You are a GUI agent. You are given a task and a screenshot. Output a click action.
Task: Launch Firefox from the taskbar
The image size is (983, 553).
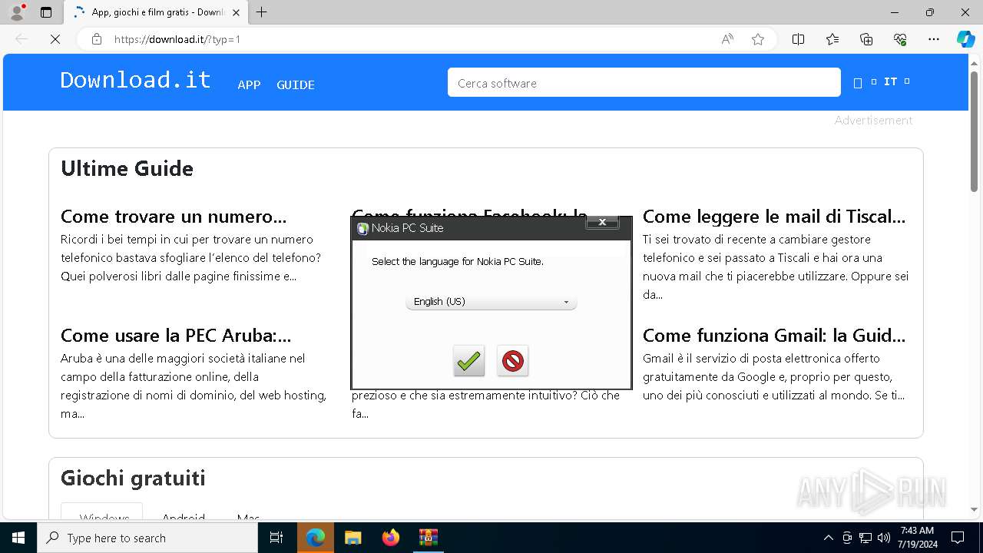[390, 538]
